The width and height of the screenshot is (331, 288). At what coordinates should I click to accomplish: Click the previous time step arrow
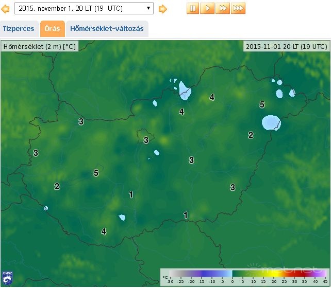[x=6, y=9]
